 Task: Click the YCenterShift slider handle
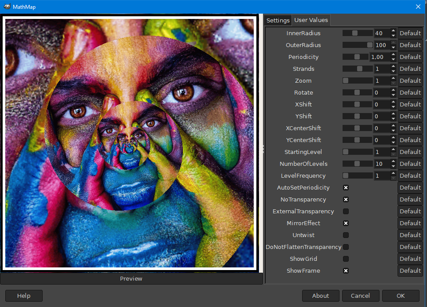click(x=357, y=140)
